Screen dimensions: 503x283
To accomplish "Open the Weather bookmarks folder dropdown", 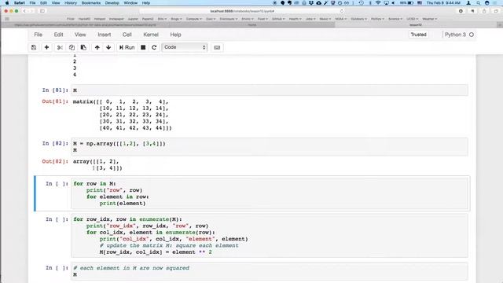I will [x=429, y=19].
